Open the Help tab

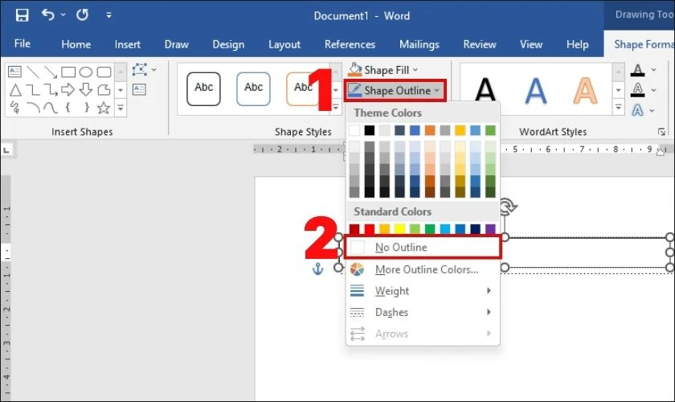coord(577,44)
